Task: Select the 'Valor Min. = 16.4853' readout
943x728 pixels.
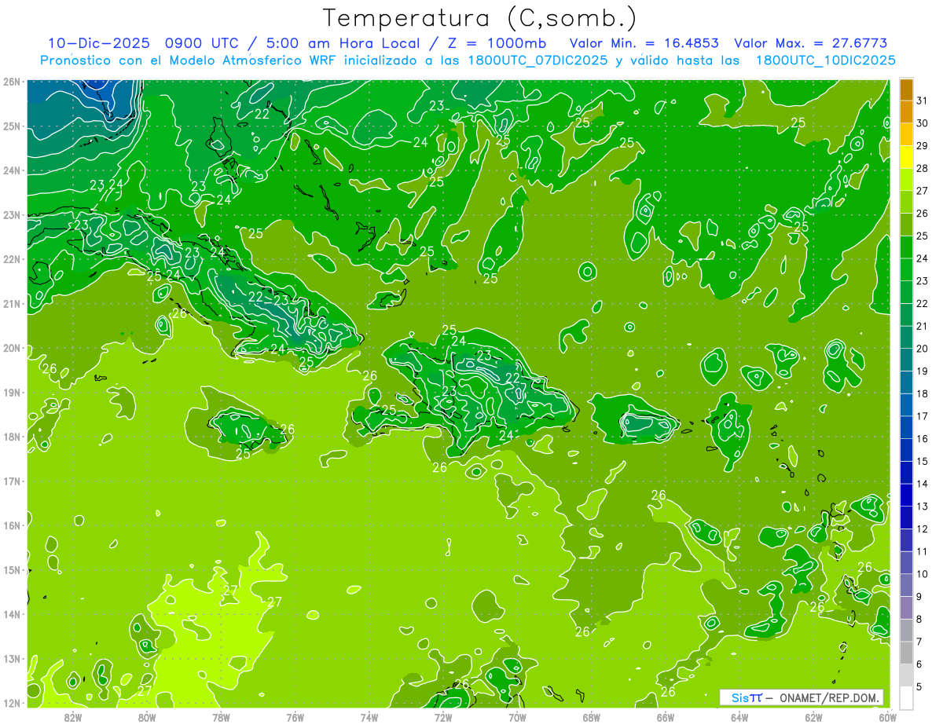Action: click(644, 43)
